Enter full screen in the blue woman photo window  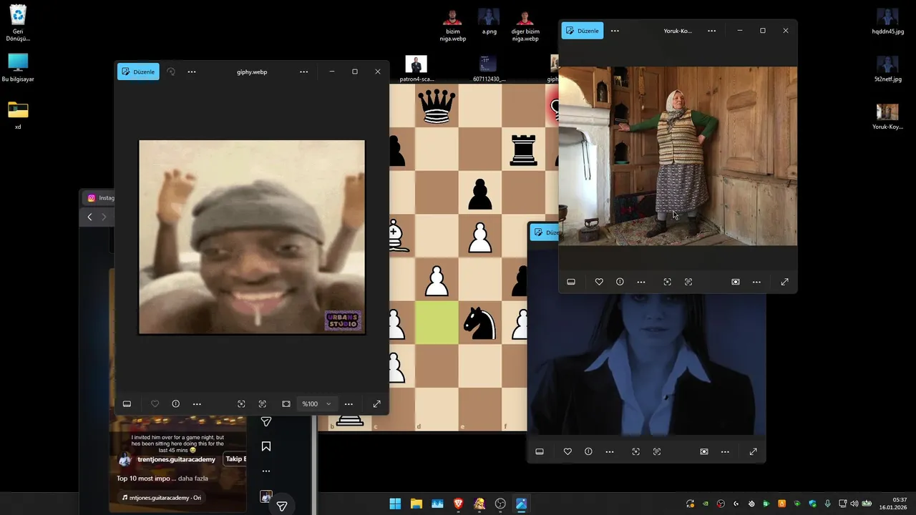tap(754, 451)
